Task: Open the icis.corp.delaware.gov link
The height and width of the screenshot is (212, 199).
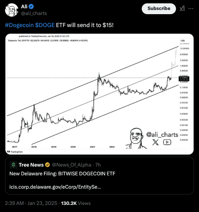Action: pos(55,187)
